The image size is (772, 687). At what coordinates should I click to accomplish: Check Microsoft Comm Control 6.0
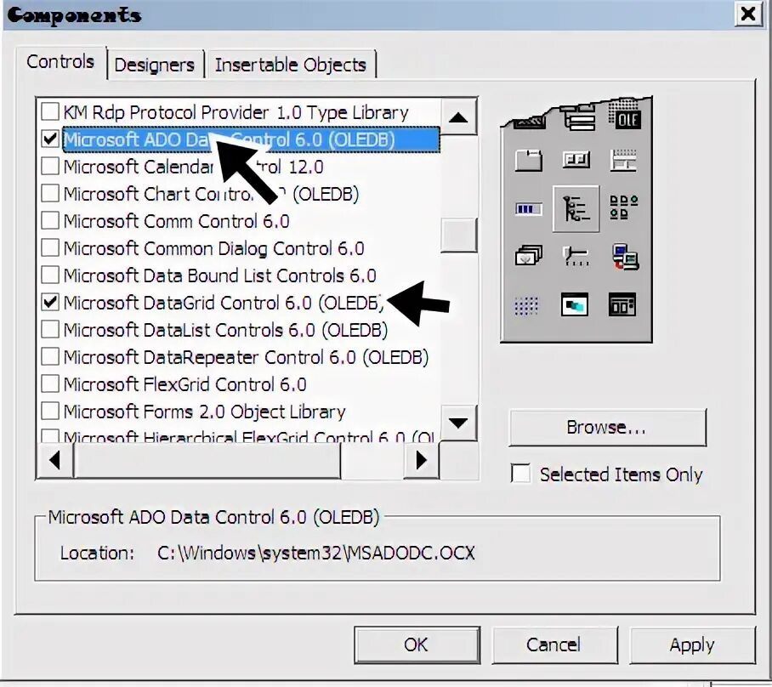tap(50, 220)
